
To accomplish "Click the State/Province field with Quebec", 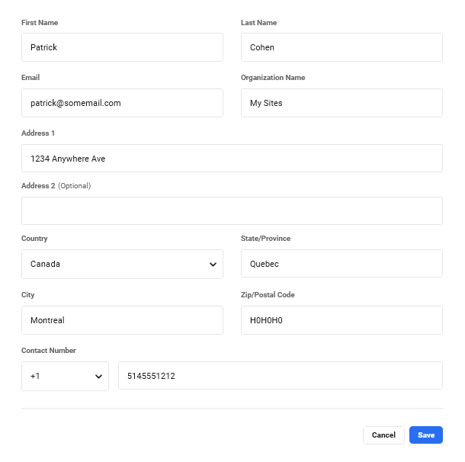I will (342, 264).
